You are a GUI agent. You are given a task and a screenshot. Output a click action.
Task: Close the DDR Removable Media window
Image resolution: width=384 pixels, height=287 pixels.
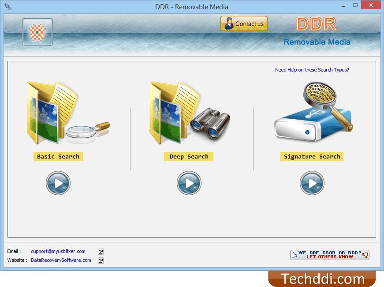pos(371,5)
